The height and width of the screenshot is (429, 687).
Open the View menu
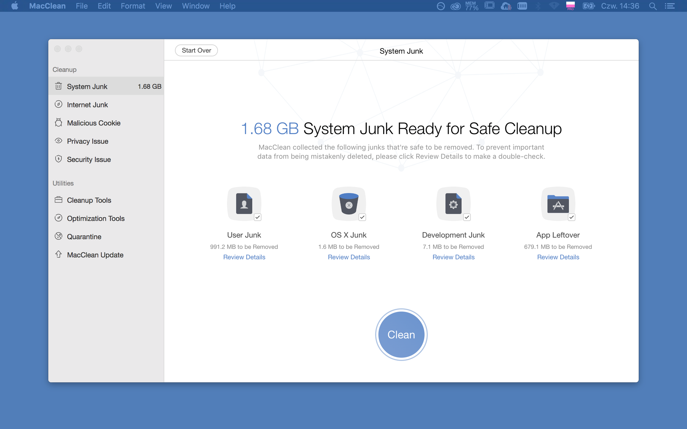[x=163, y=6]
